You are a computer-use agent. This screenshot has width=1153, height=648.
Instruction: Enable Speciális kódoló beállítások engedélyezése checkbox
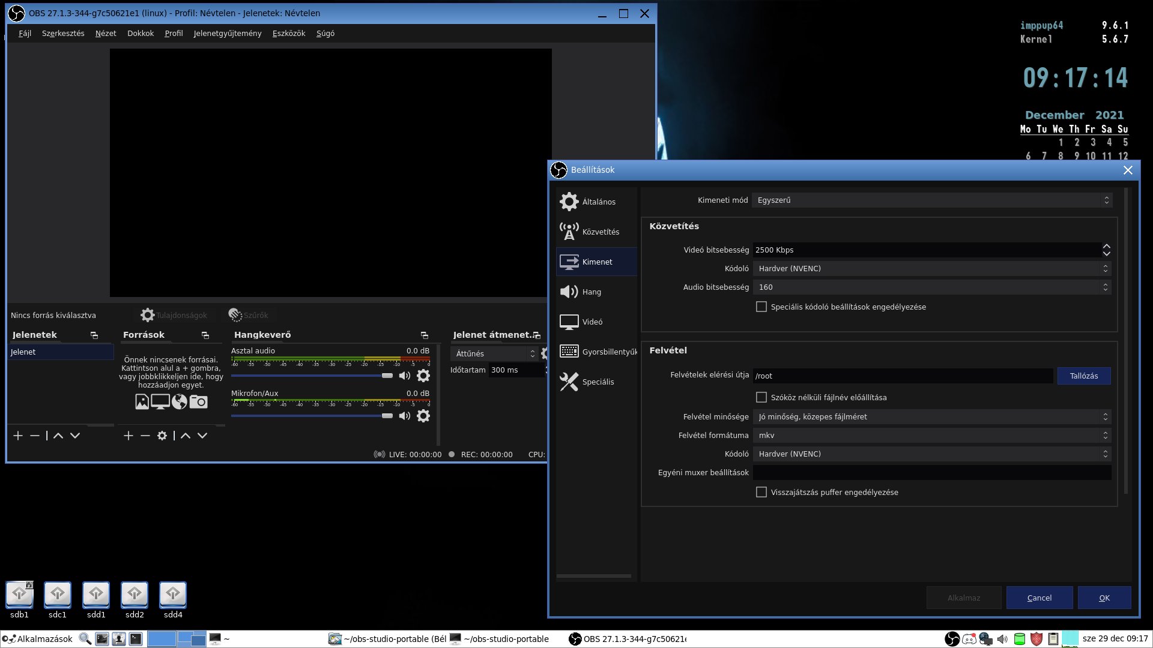(761, 307)
